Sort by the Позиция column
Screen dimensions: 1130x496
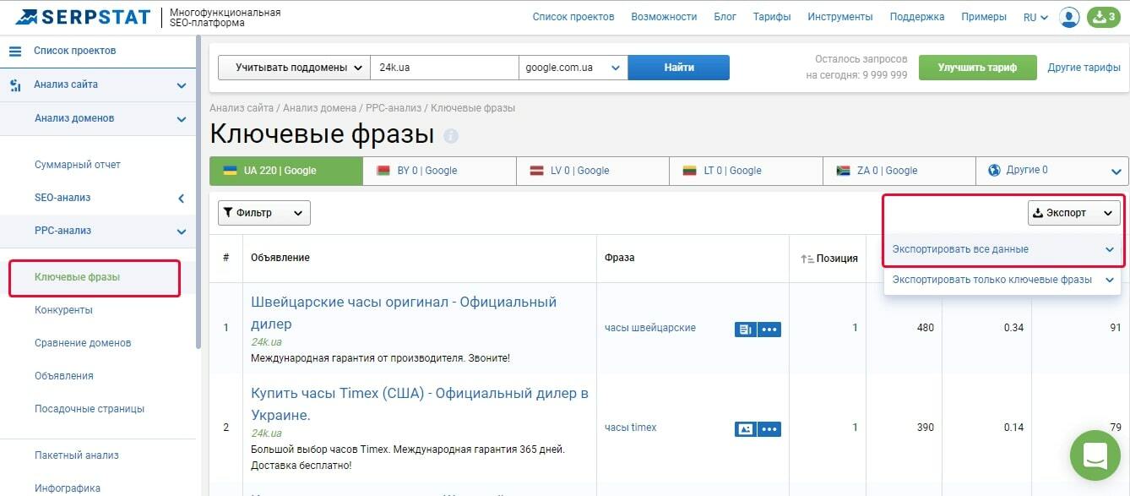pos(829,259)
